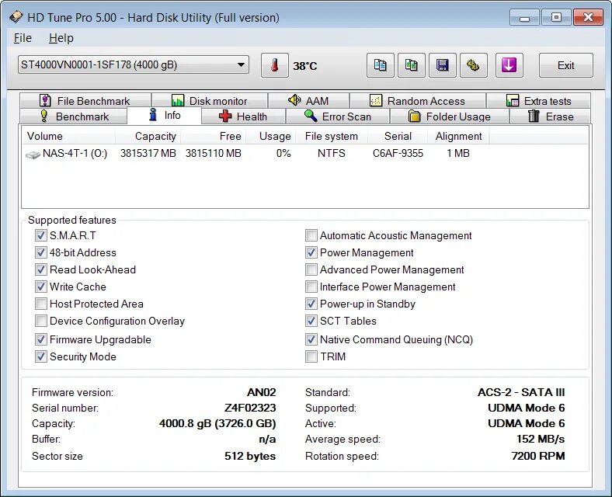Click the Free column header
This screenshot has width=612, height=497.
click(213, 136)
